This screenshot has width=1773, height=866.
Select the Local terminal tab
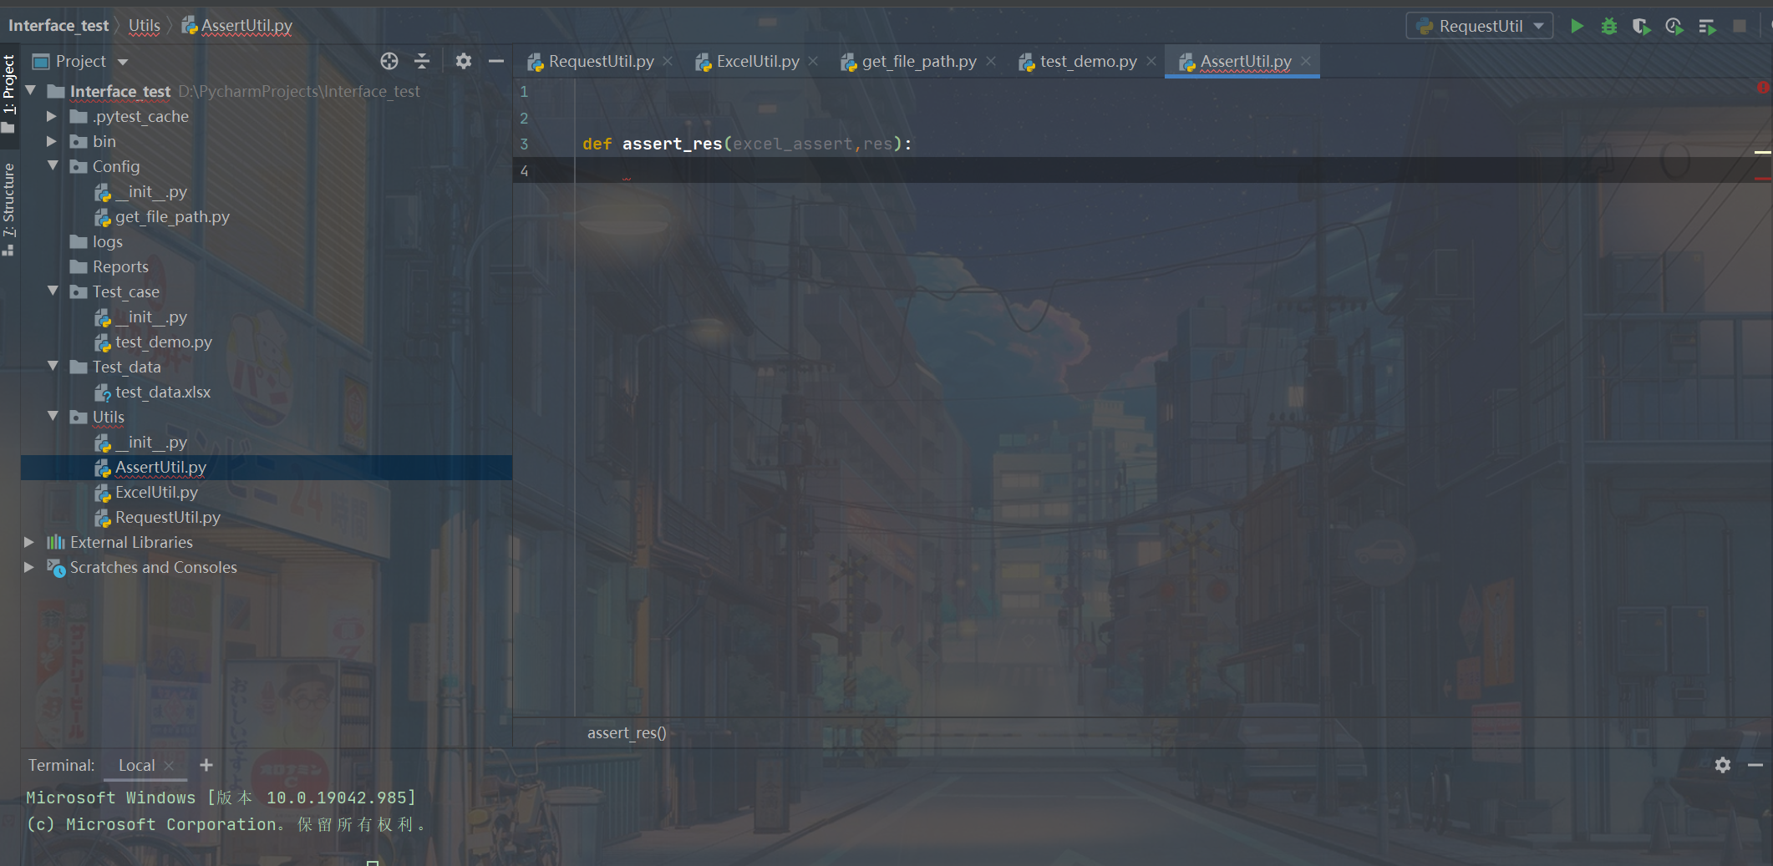click(x=136, y=765)
